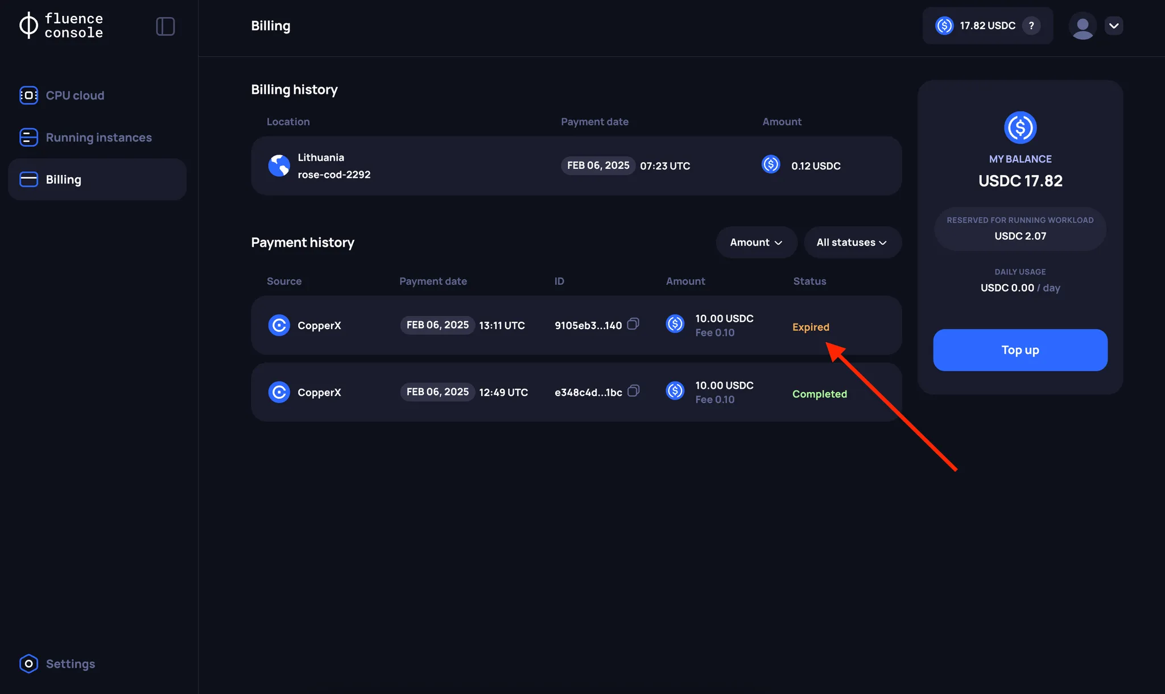
Task: Click the Running instances sidebar icon
Action: 29,137
